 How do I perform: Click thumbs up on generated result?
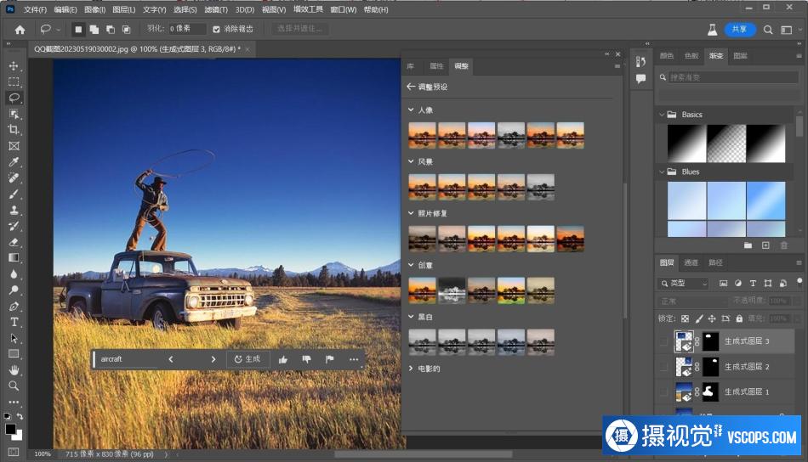pyautogui.click(x=283, y=359)
